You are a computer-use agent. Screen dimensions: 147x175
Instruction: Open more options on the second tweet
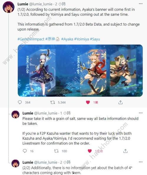coord(141,113)
